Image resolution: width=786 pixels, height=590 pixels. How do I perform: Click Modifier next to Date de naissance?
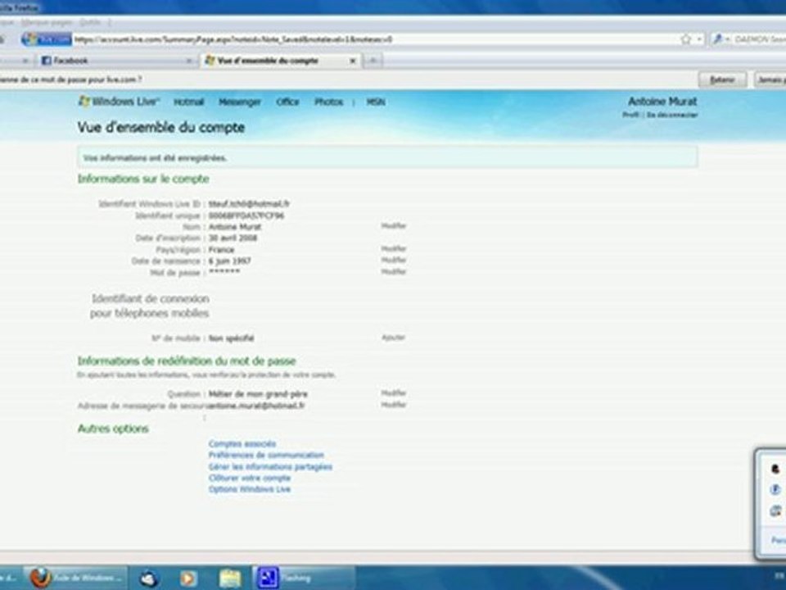(x=394, y=260)
